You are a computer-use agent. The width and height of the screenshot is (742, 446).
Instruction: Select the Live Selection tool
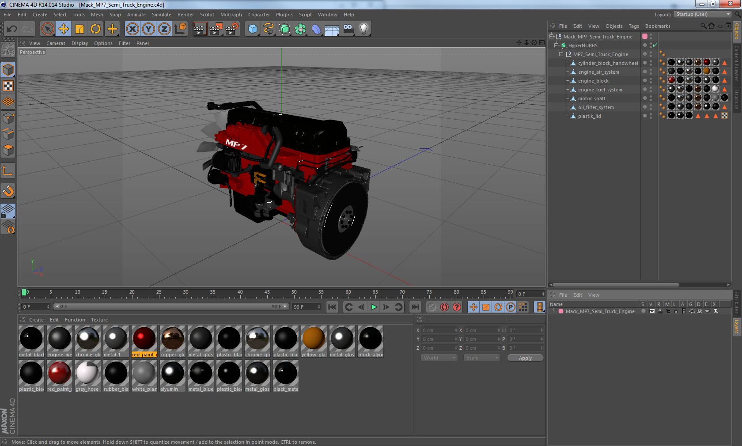point(47,29)
